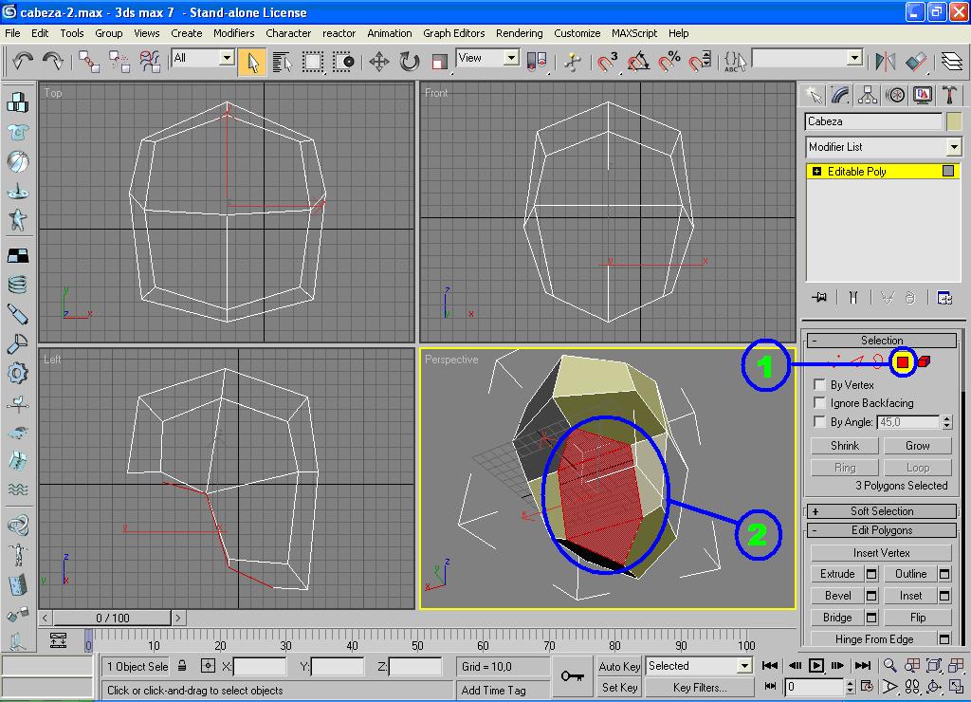Click the Bevel button

(x=837, y=596)
